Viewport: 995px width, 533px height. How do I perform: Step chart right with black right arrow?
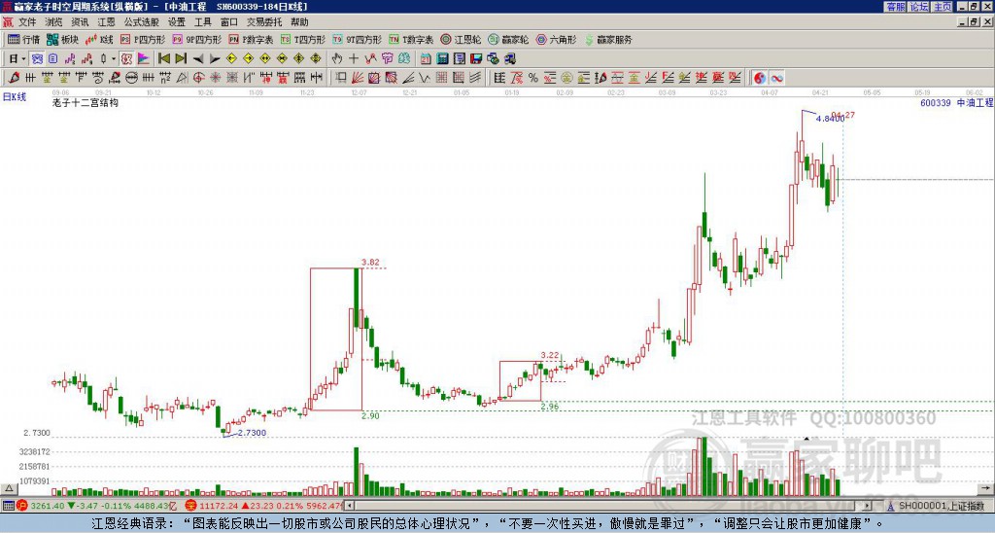point(215,59)
